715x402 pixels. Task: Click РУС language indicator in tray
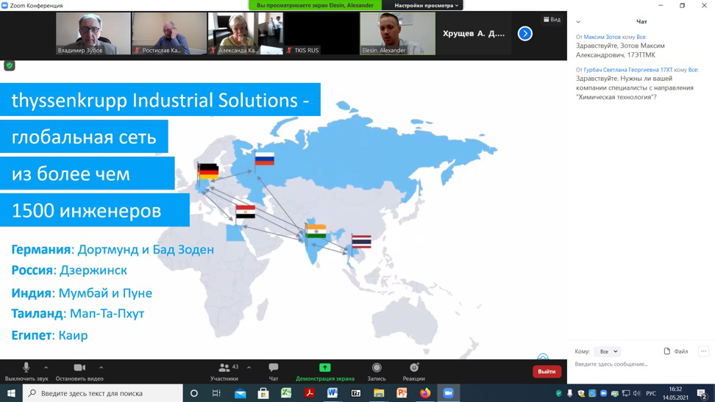tap(651, 393)
